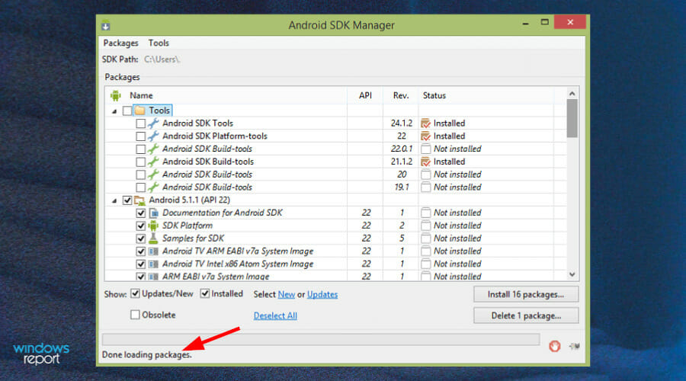Image resolution: width=686 pixels, height=381 pixels.
Task: Toggle the Updates/New show filter
Action: [x=136, y=293]
